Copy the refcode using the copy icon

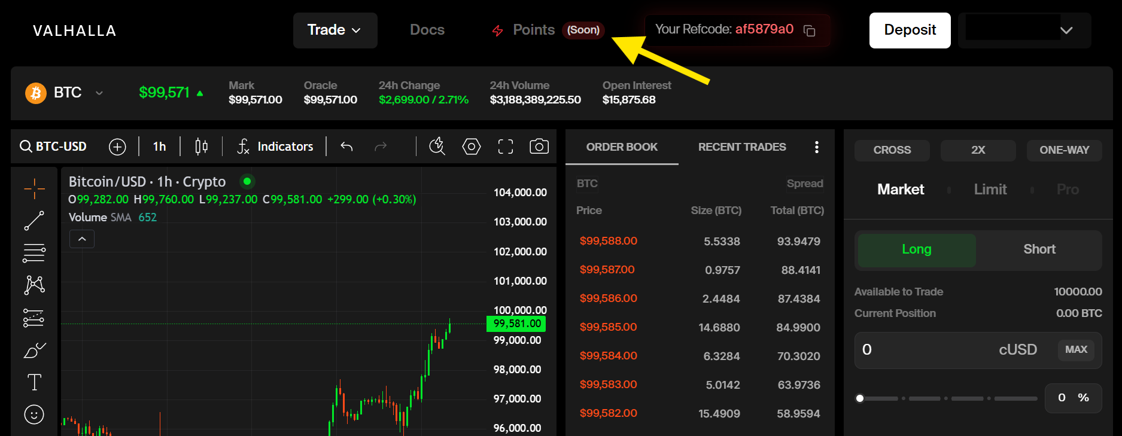coord(809,31)
